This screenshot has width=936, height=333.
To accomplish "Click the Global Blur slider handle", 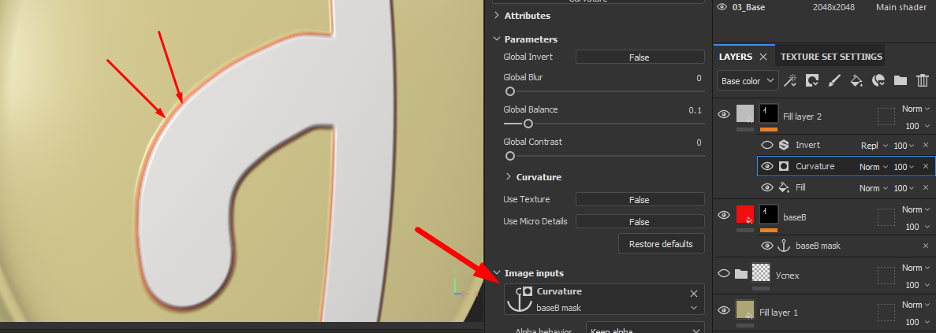I will [509, 92].
